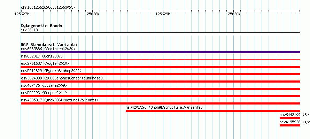
Task: Open nsv467476 (Itsara2009) variant label
Action: pos(44,85)
